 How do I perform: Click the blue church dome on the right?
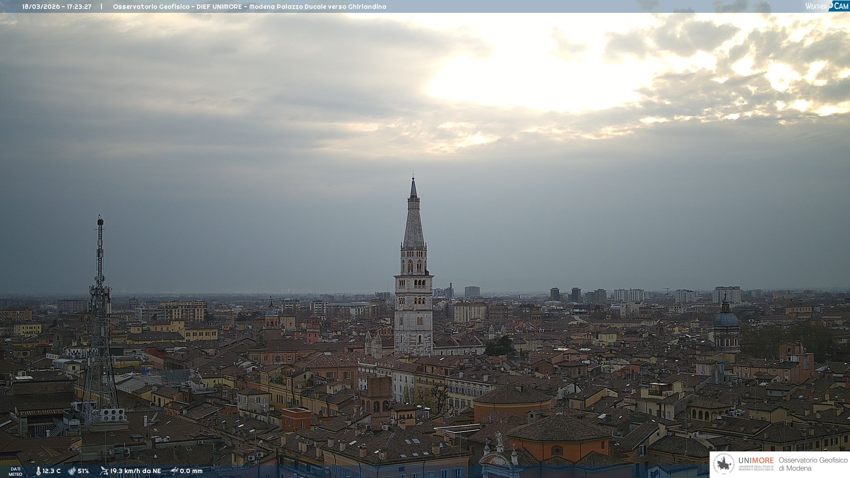(726, 320)
